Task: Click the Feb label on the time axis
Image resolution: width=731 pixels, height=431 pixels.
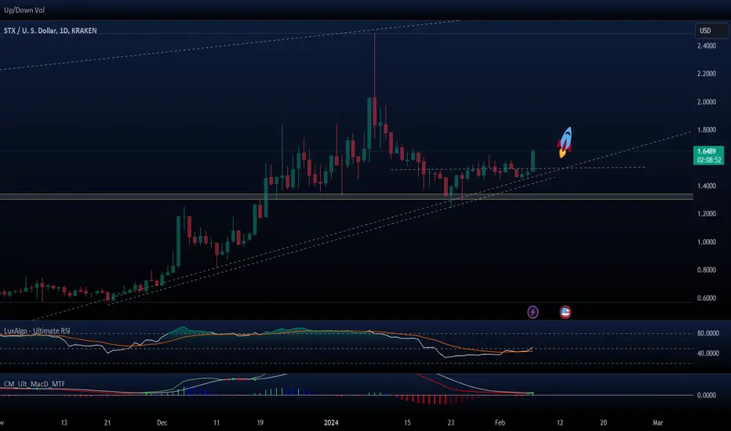Action: pos(500,422)
